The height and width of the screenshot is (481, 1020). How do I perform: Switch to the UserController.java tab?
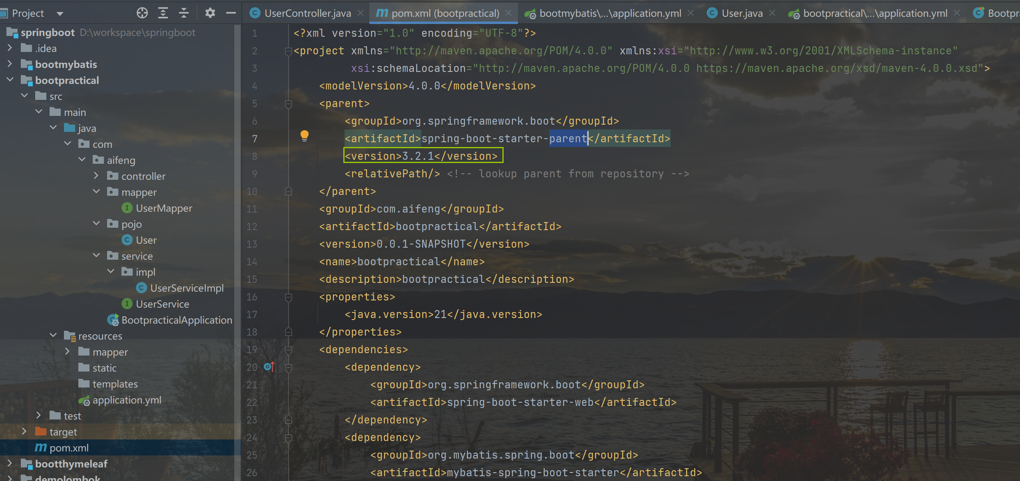pyautogui.click(x=308, y=13)
